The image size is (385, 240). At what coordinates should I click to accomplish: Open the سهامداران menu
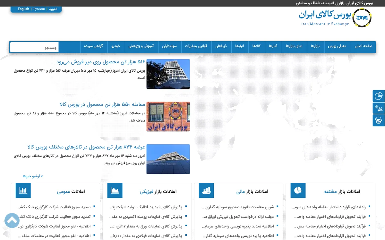click(x=169, y=46)
